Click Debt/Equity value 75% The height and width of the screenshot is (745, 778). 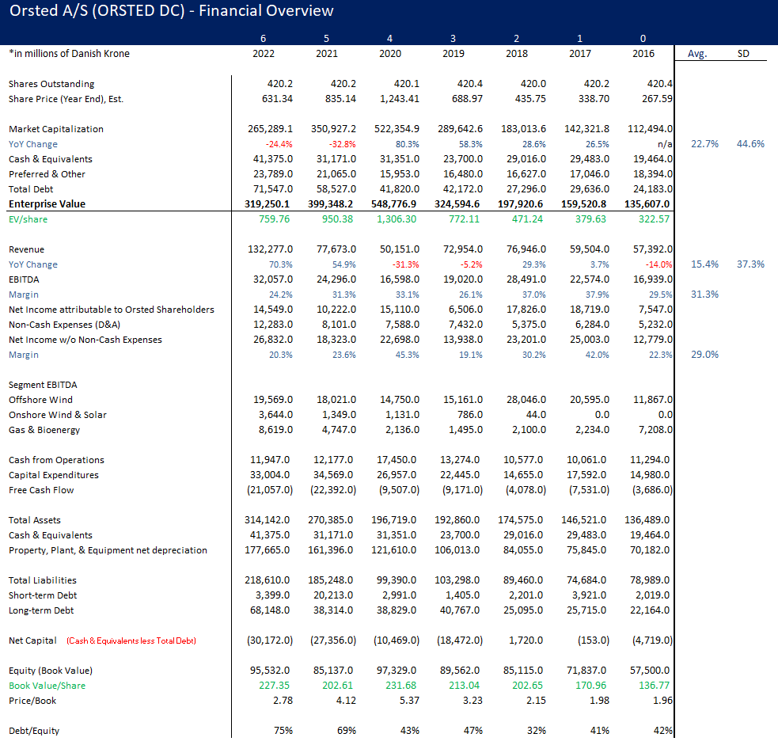(x=283, y=731)
